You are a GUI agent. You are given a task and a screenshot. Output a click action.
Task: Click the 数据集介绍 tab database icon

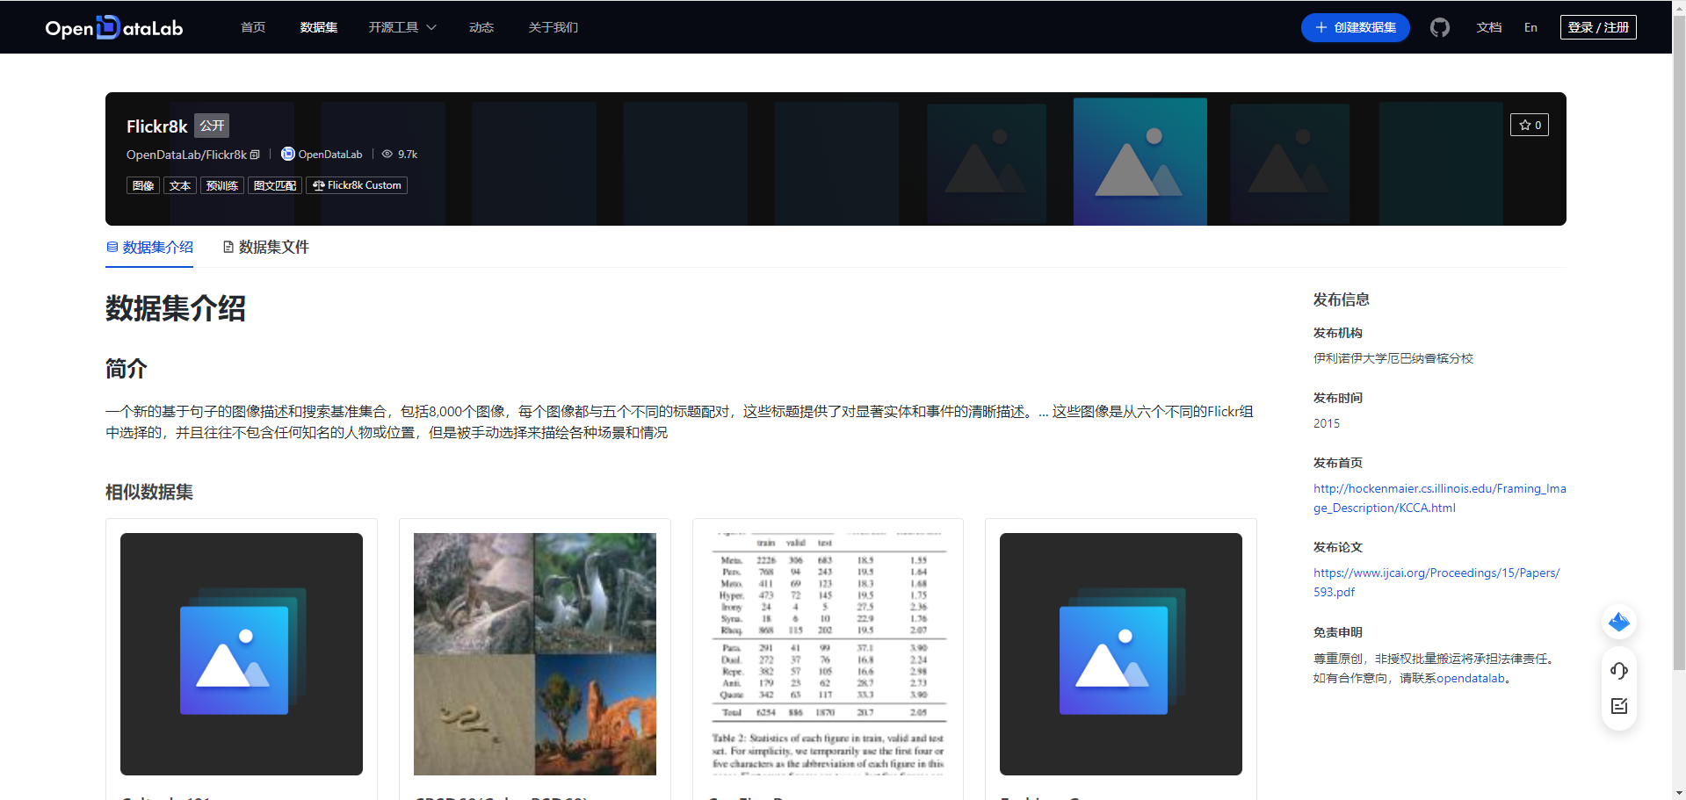click(112, 247)
